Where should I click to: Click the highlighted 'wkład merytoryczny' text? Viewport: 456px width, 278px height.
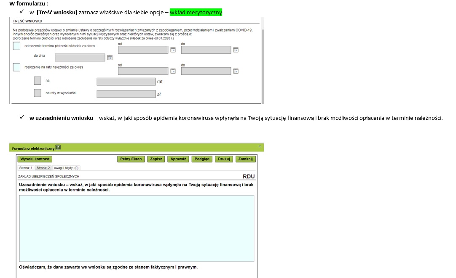(x=196, y=13)
